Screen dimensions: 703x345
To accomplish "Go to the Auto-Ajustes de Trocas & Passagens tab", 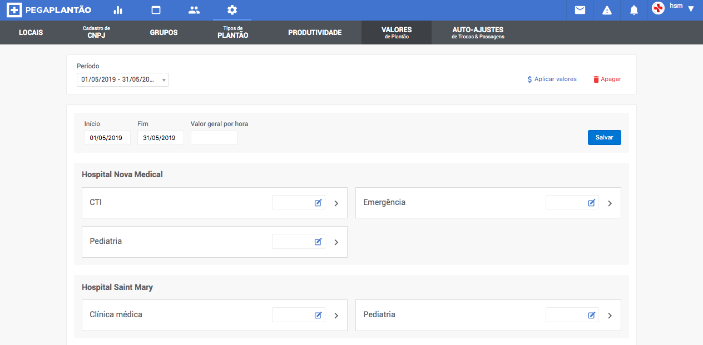I will [478, 33].
